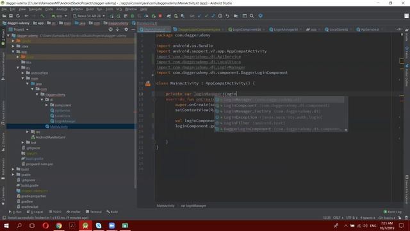Open the Event Log button

coord(392,212)
